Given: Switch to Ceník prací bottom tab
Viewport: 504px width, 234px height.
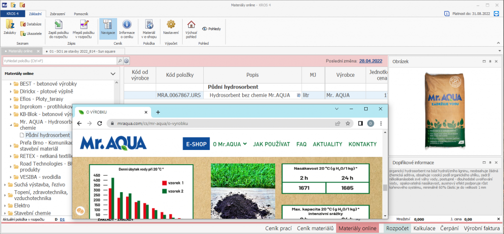Looking at the screenshot, I should click(x=279, y=228).
